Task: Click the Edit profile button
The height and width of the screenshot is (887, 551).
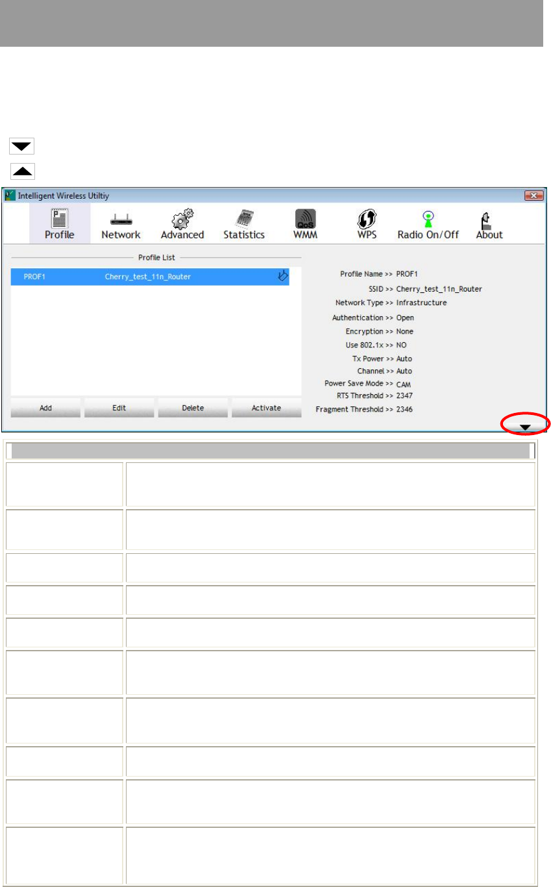Action: tap(119, 408)
